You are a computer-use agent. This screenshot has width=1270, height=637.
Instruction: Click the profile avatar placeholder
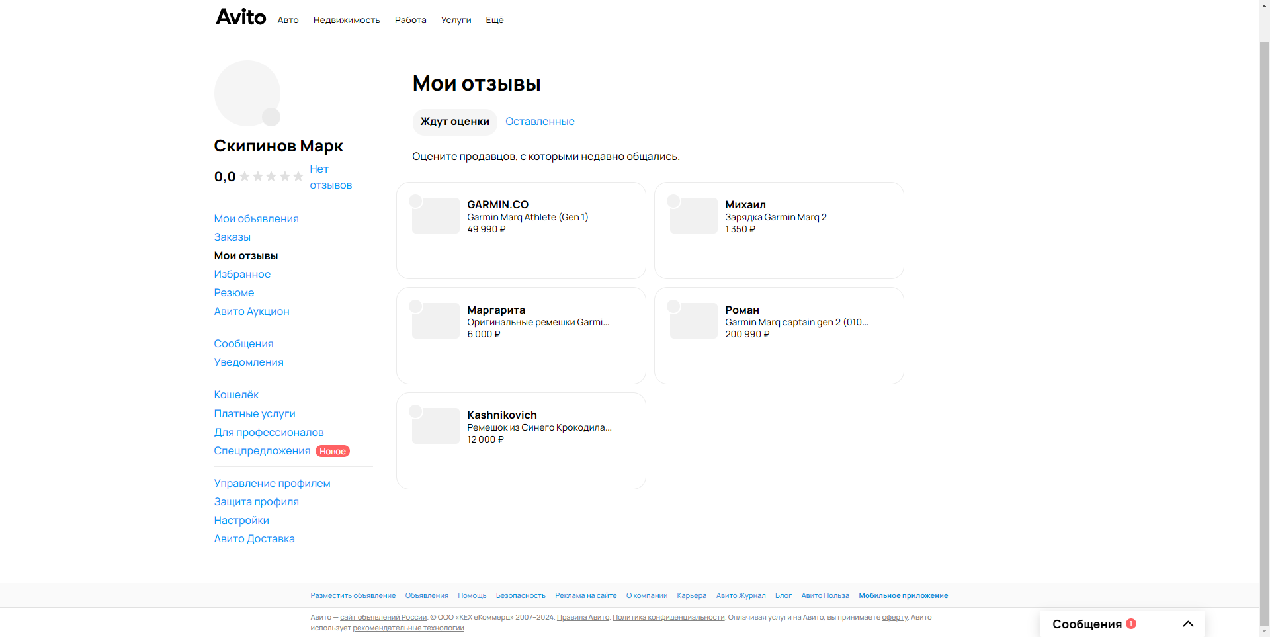[x=247, y=93]
